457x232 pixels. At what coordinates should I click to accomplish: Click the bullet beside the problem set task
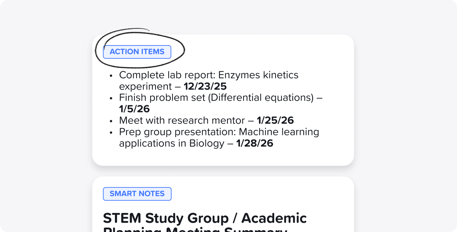click(111, 98)
